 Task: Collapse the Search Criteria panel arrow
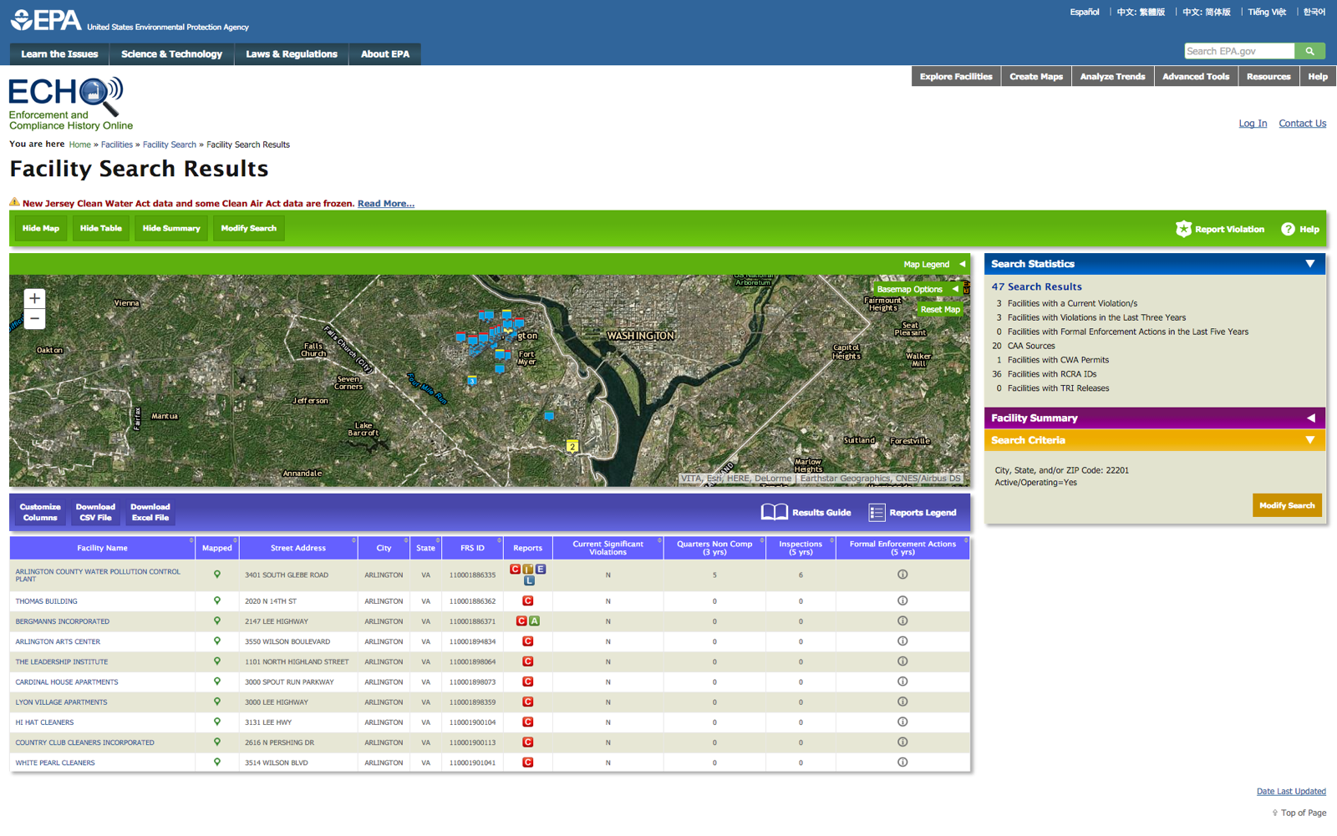click(1309, 440)
